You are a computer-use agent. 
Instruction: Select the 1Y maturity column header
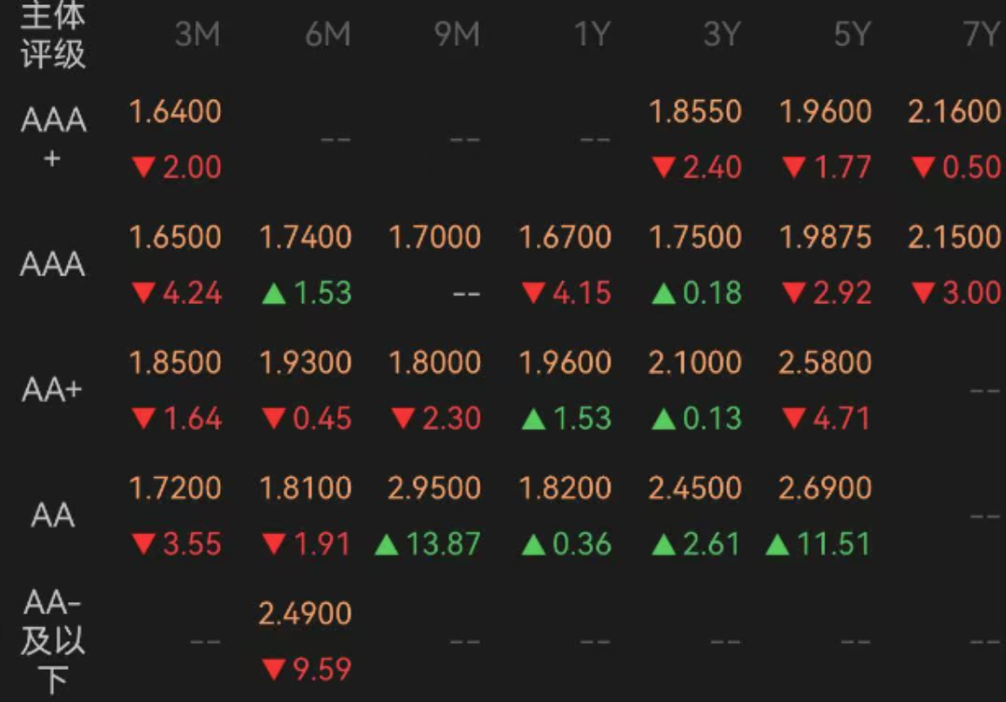click(x=592, y=34)
